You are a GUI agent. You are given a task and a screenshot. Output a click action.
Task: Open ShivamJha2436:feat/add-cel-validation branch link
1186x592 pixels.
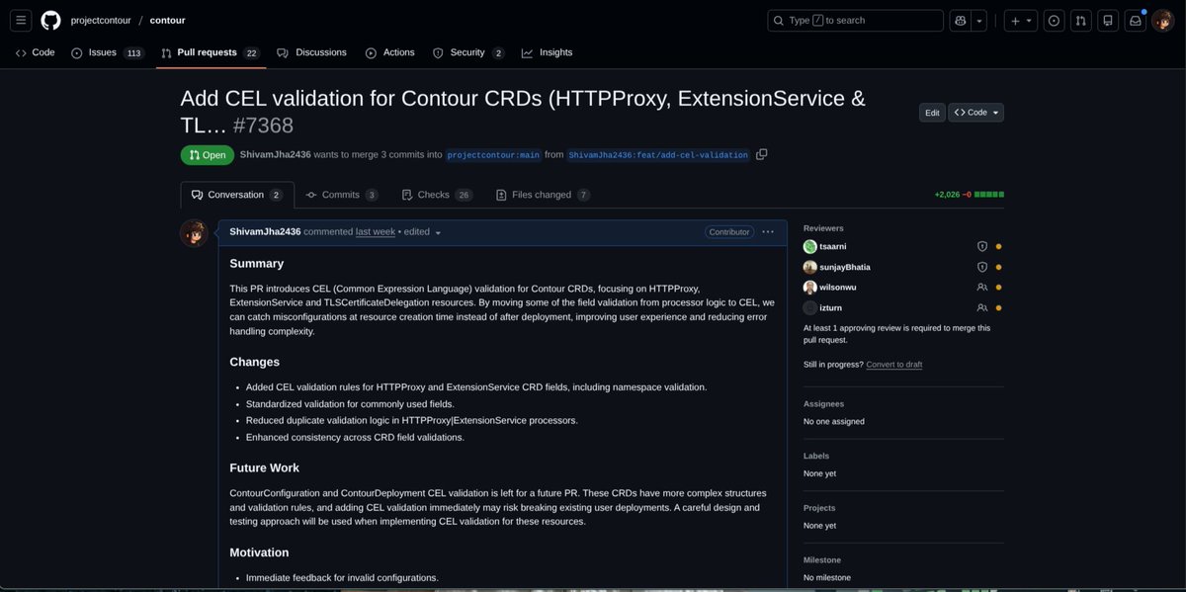(658, 155)
